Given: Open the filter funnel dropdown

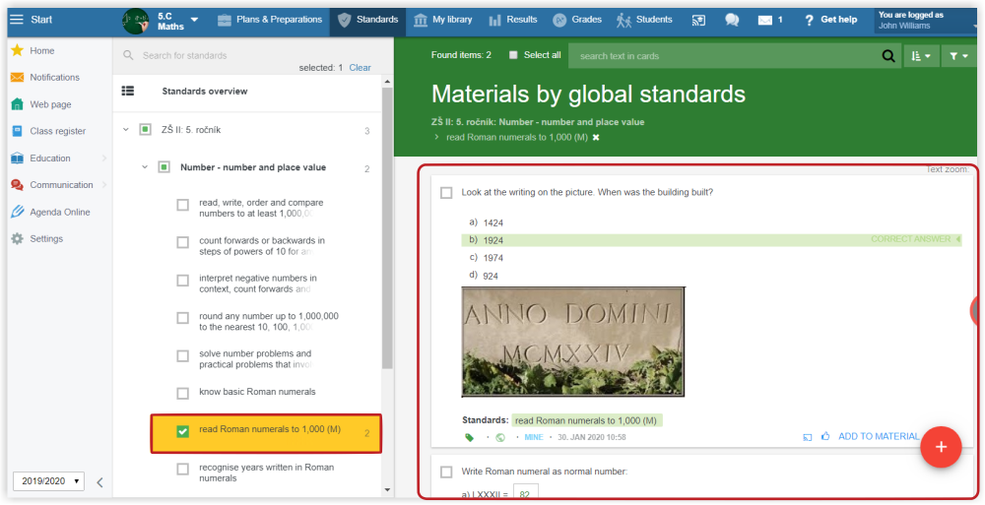Looking at the screenshot, I should tap(958, 56).
